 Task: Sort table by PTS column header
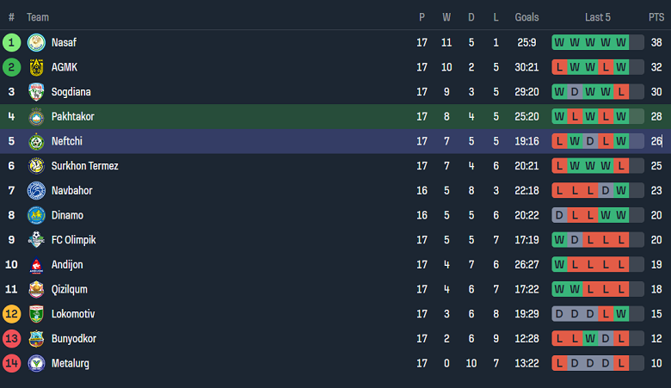pos(656,17)
